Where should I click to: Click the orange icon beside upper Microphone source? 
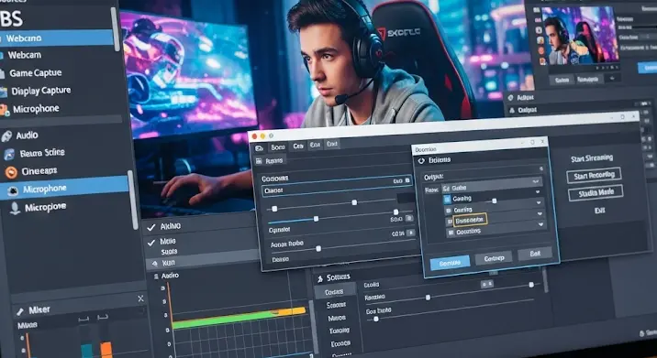coord(5,110)
